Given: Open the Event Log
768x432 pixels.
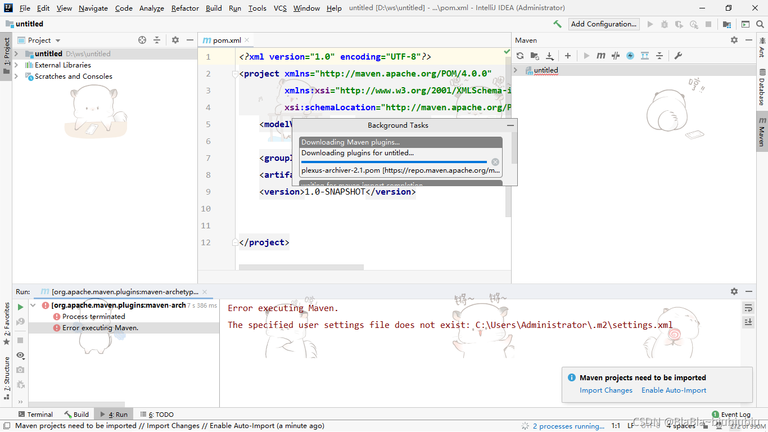Looking at the screenshot, I should pos(731,414).
